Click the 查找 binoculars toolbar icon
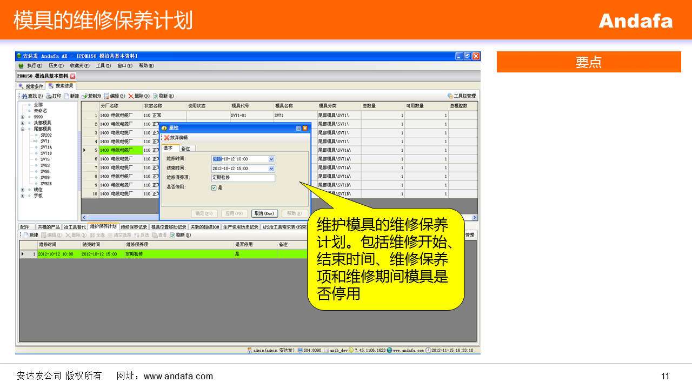 [24, 96]
